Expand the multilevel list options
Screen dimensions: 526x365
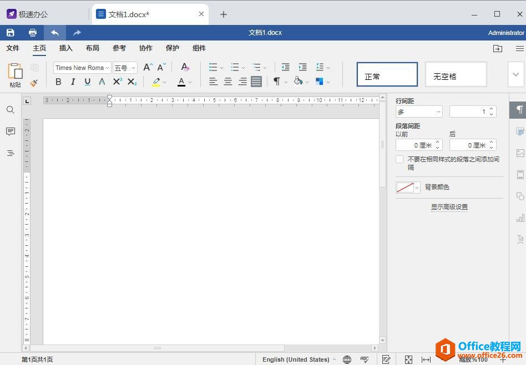[x=265, y=68]
